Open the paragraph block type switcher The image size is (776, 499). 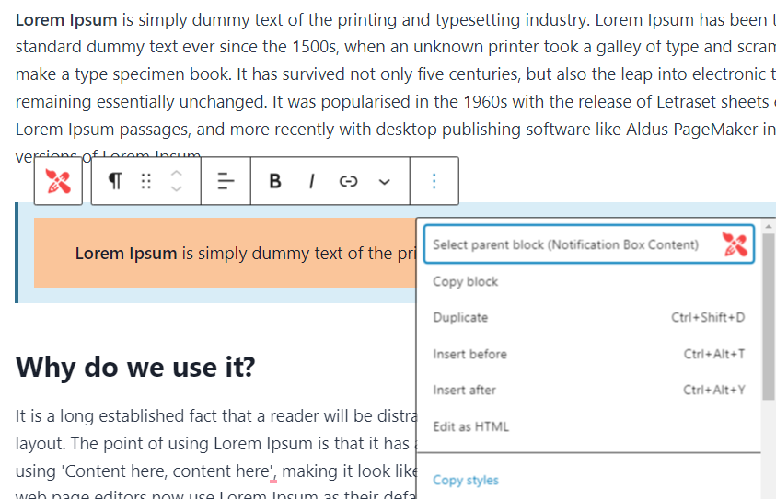(115, 181)
